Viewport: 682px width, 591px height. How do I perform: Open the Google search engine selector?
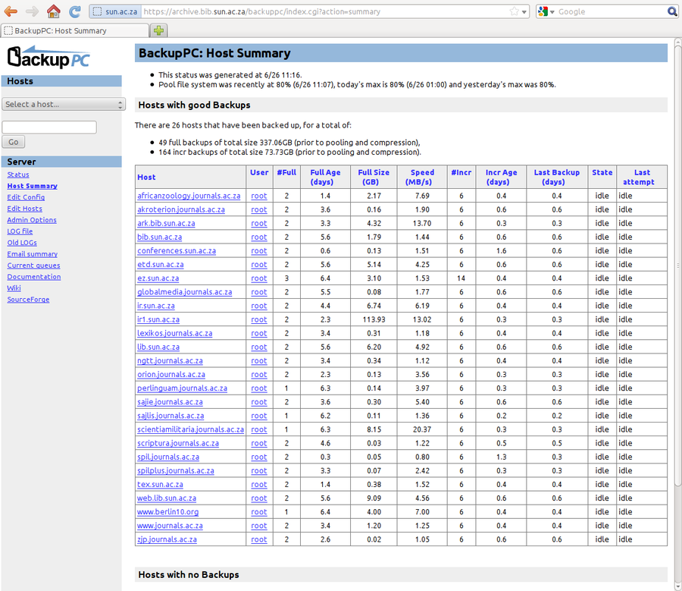tap(546, 11)
